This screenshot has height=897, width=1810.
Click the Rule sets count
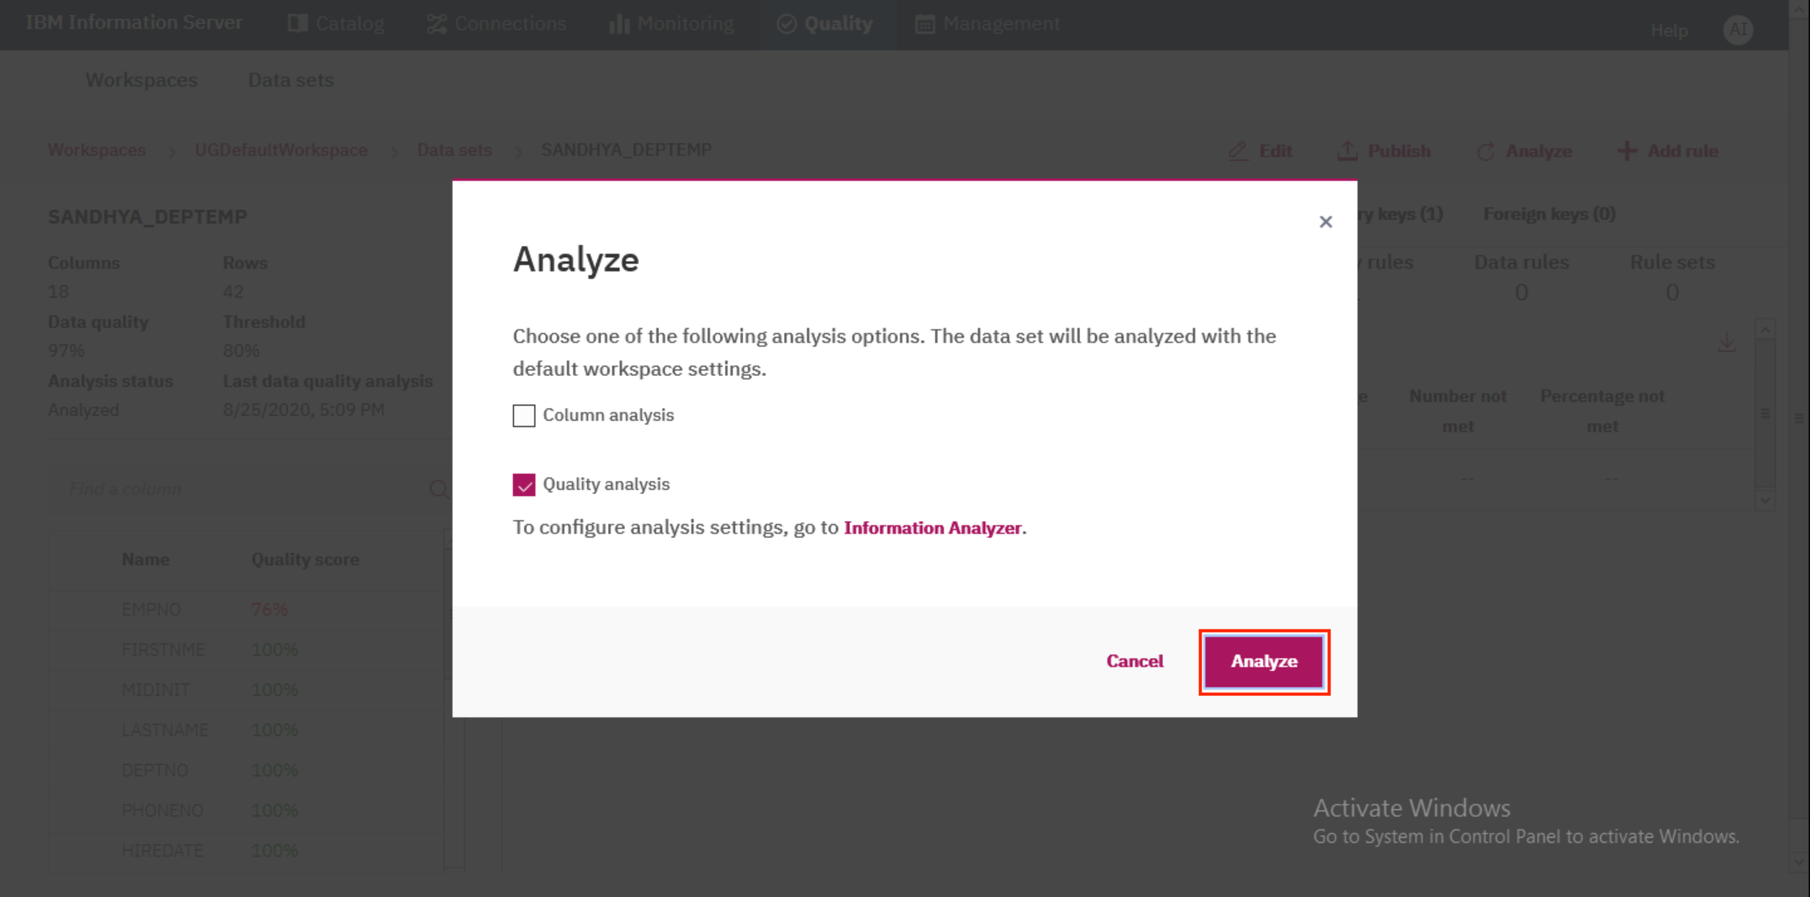(1672, 291)
